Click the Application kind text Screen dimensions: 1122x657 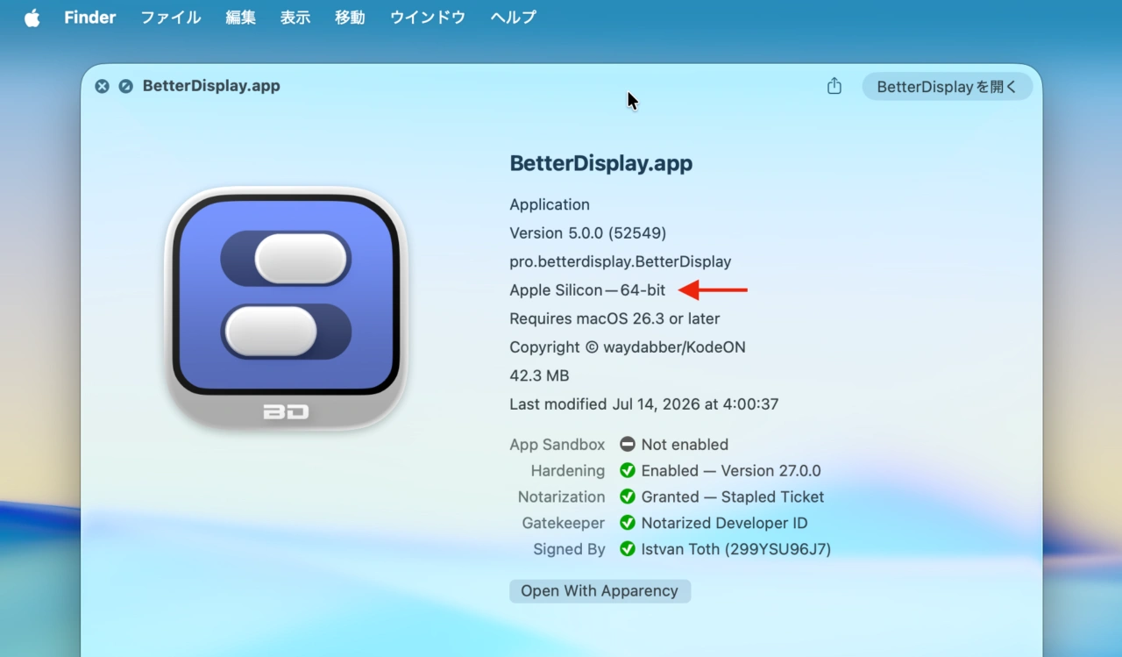point(550,204)
